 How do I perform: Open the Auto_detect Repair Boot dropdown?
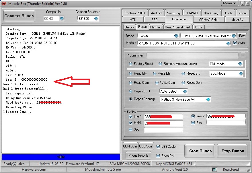click(185, 92)
